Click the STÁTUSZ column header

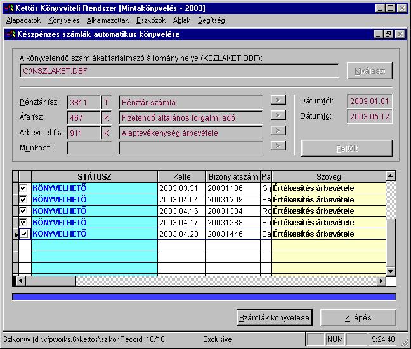click(95, 176)
